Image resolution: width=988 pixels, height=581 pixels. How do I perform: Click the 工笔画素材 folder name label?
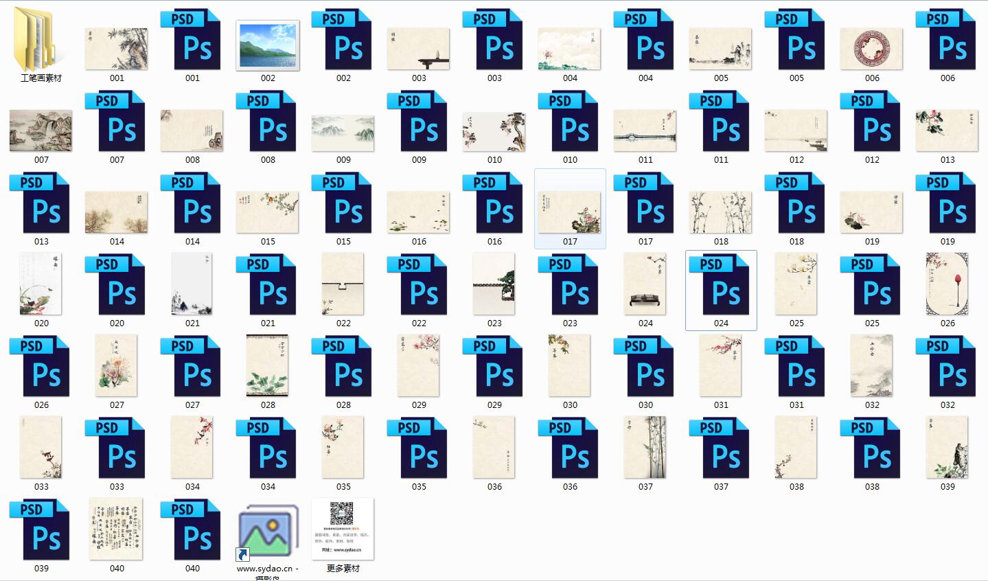click(41, 78)
